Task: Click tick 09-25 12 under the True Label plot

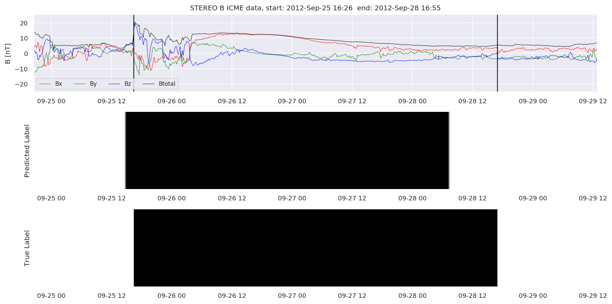Action: click(x=112, y=296)
